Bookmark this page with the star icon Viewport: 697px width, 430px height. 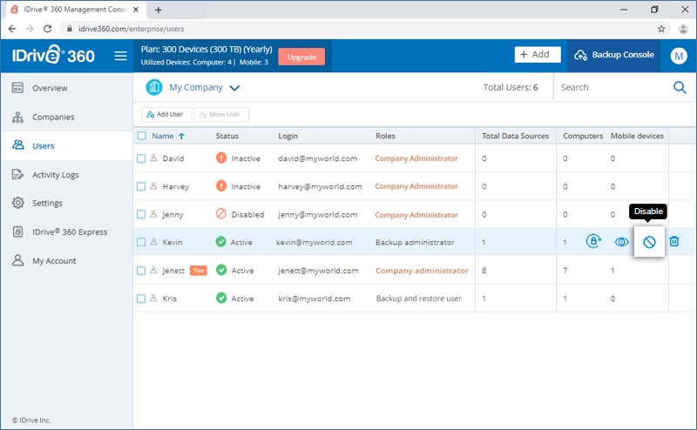click(661, 29)
